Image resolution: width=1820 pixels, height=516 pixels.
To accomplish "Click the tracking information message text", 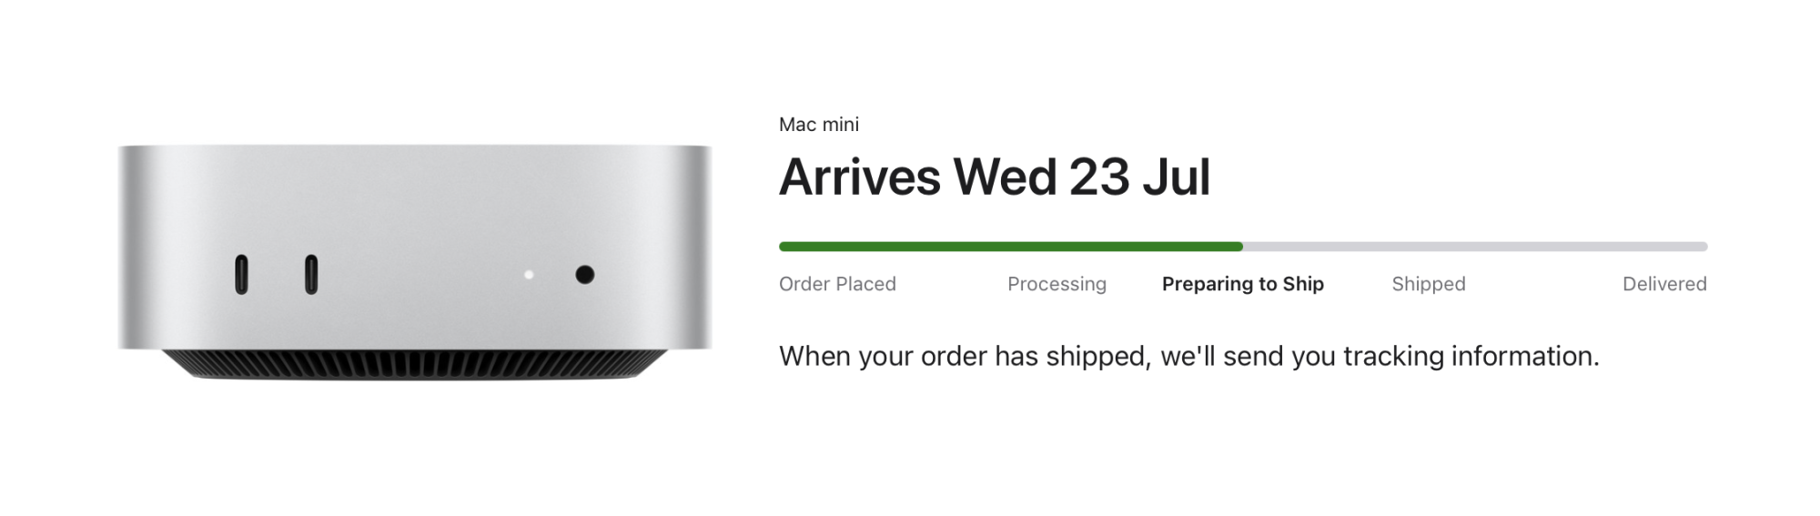I will click(1189, 356).
